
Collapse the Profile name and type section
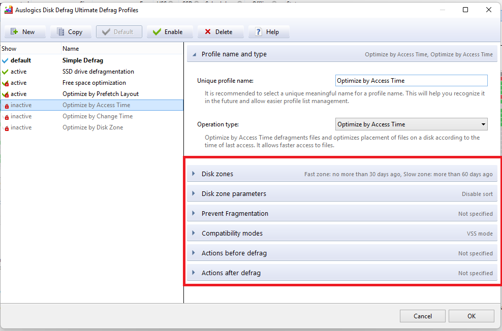[x=342, y=54]
